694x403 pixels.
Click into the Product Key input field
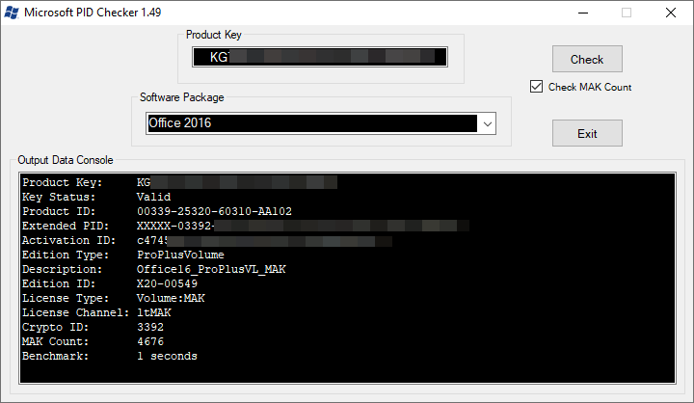click(x=319, y=58)
